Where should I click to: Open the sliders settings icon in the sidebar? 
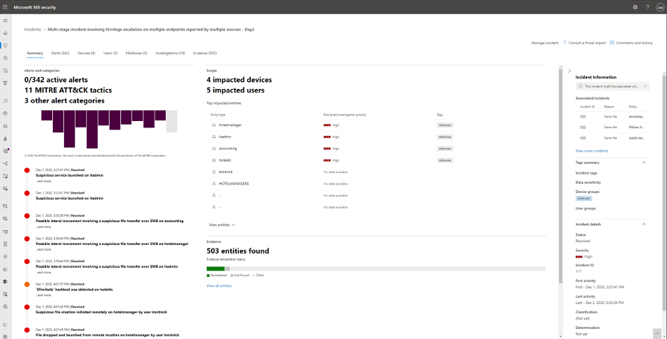click(5, 306)
